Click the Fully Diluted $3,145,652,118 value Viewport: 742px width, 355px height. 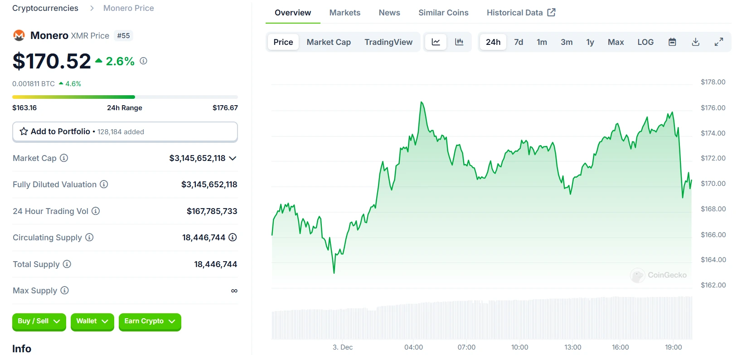[x=209, y=185]
